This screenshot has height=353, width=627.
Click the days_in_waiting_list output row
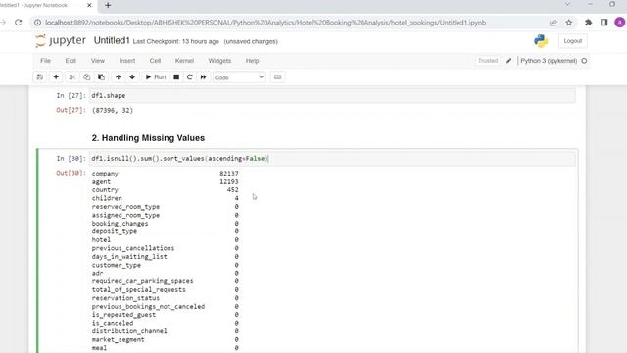point(166,257)
